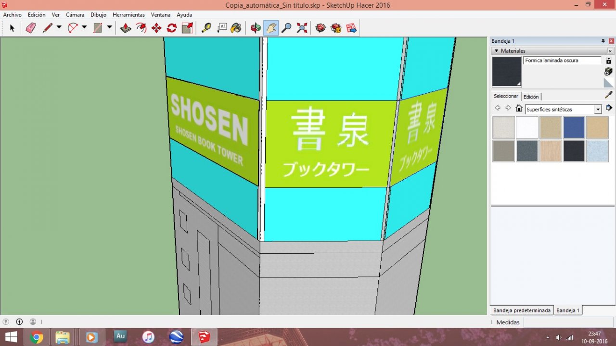This screenshot has width=616, height=346.
Task: Activate the Arc drawing tool
Action: pyautogui.click(x=73, y=28)
